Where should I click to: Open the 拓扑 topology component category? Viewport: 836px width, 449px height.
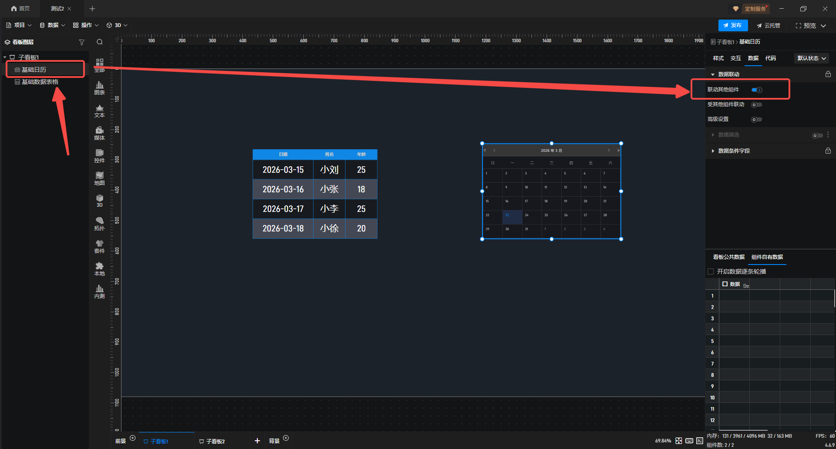pyautogui.click(x=99, y=224)
